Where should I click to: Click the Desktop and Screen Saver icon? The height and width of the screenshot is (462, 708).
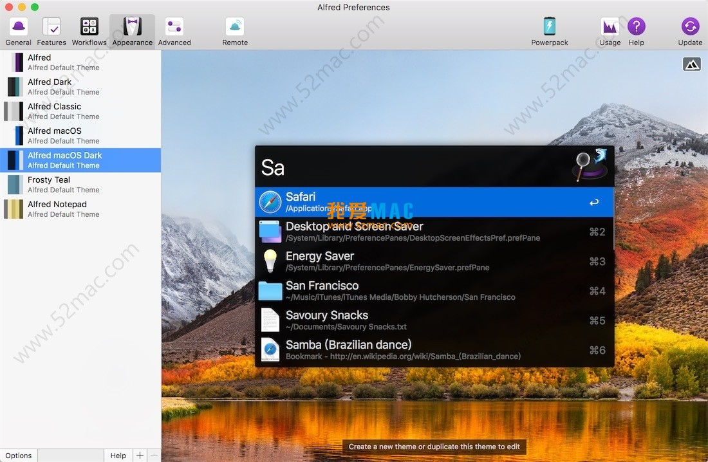pos(270,231)
